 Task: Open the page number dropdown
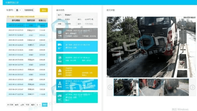[39, 105]
